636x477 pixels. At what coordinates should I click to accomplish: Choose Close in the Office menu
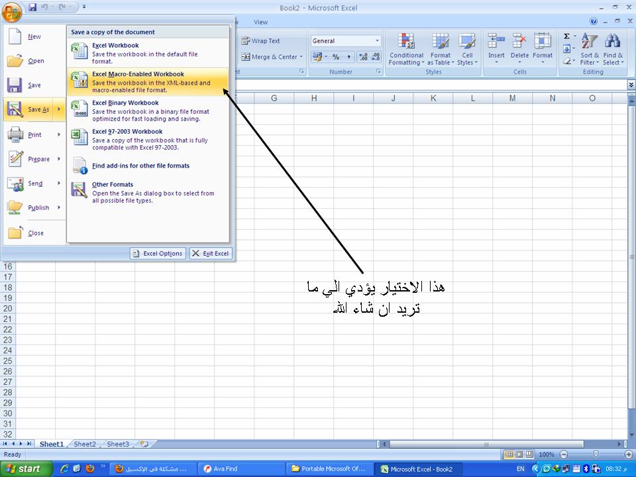[34, 233]
